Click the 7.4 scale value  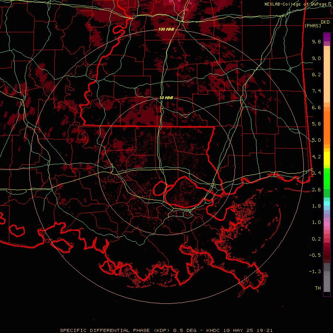click(x=316, y=91)
